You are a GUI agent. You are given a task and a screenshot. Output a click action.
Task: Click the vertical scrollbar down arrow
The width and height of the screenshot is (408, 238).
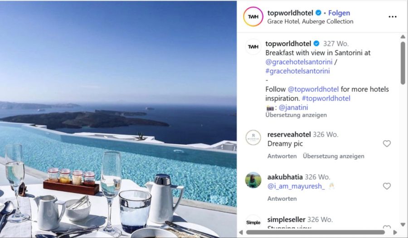click(403, 225)
